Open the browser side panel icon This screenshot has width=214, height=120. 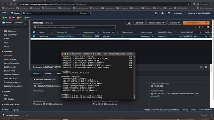[x=194, y=4]
